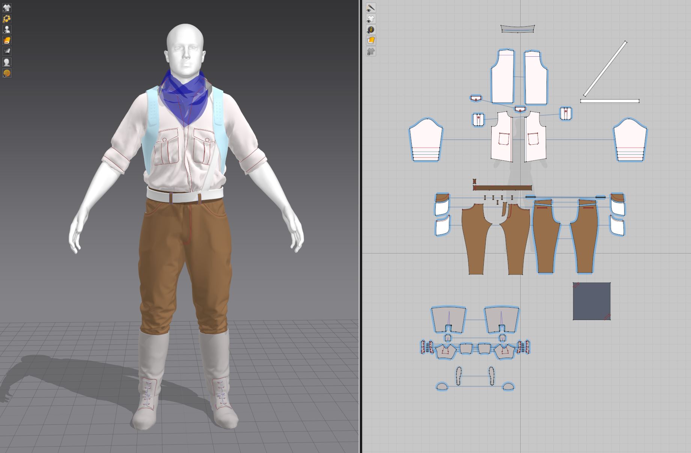Click the fabric folder icon in 2D panel
Screen dimensions: 691x453
(x=370, y=40)
